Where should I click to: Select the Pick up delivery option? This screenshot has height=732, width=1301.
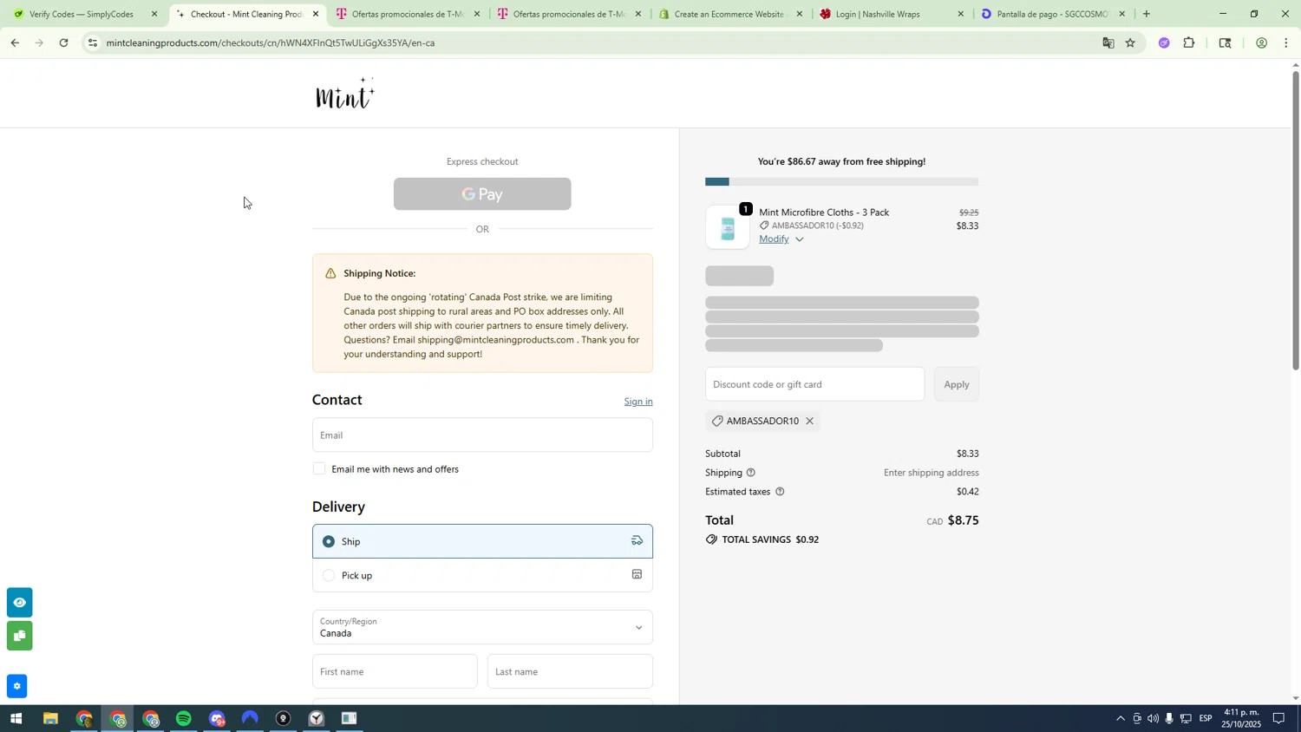pos(482,575)
